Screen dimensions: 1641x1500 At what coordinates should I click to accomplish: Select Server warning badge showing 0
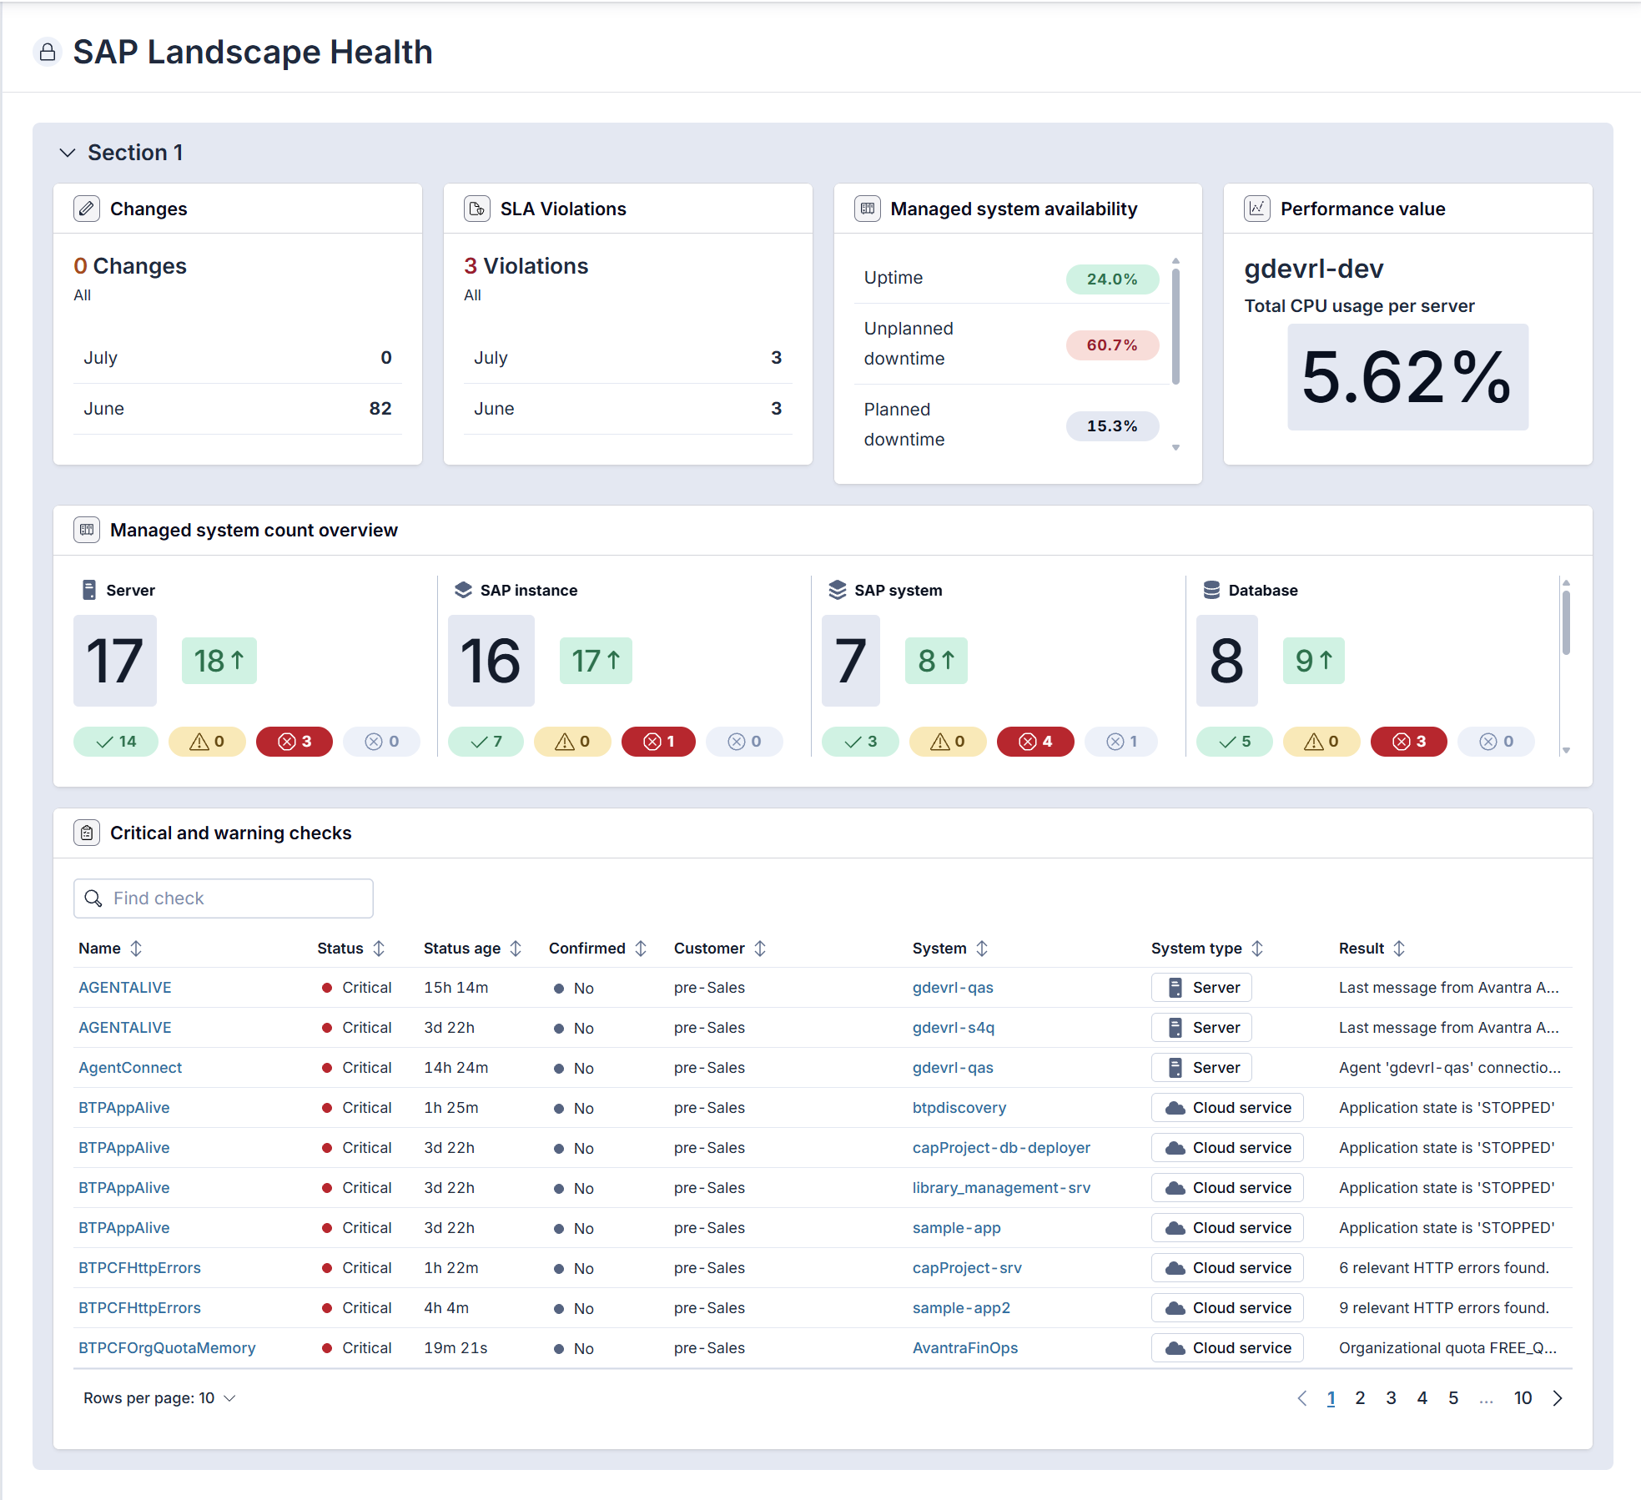[207, 742]
